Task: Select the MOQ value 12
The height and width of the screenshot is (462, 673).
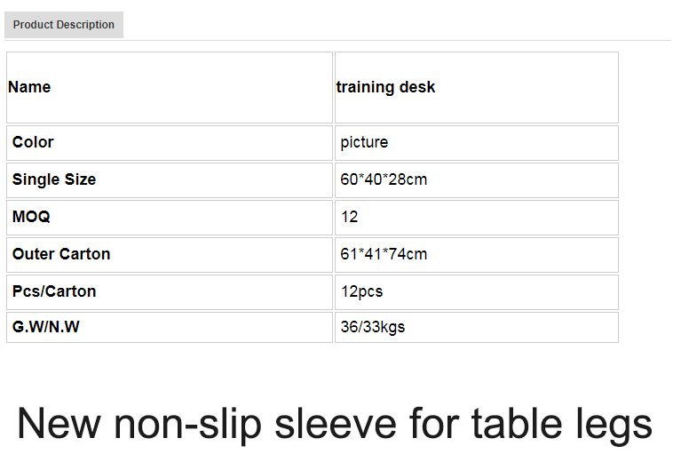Action: tap(350, 217)
